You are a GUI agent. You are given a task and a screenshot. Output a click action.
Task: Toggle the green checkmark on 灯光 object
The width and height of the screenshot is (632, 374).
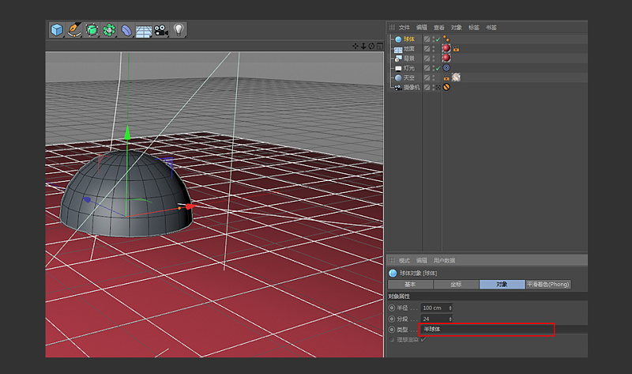(437, 68)
